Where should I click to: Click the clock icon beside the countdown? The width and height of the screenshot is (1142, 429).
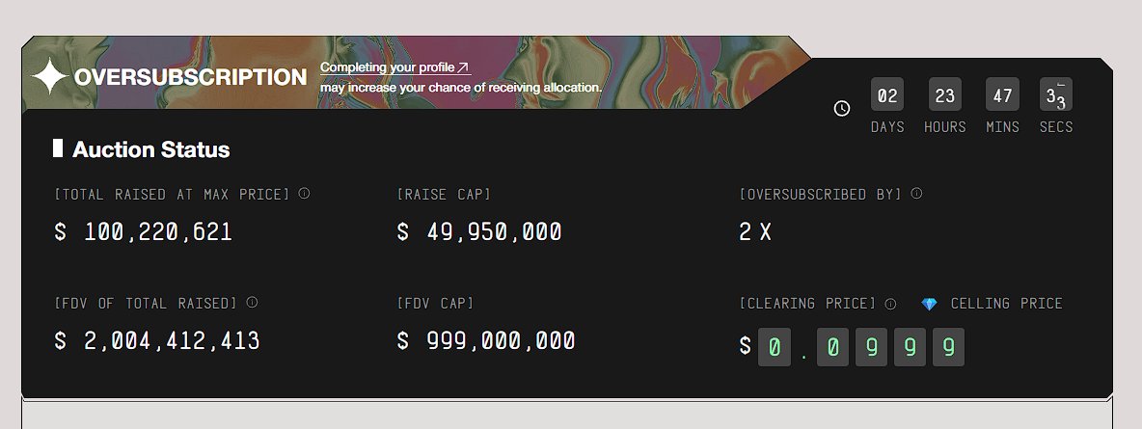(x=842, y=108)
